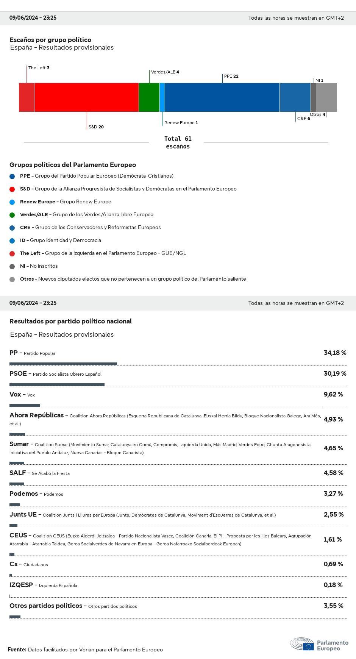Click the red S&D legend dot
This screenshot has width=356, height=659.
click(x=12, y=189)
